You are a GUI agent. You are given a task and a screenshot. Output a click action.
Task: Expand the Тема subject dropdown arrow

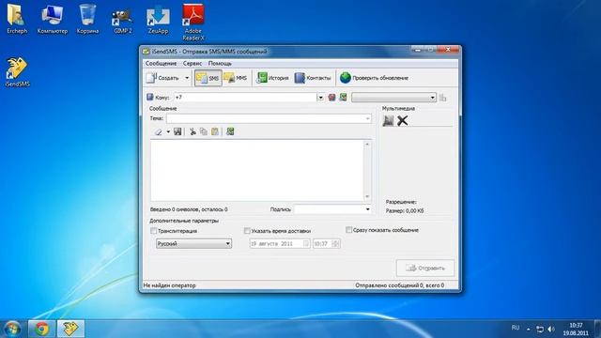[x=367, y=118]
